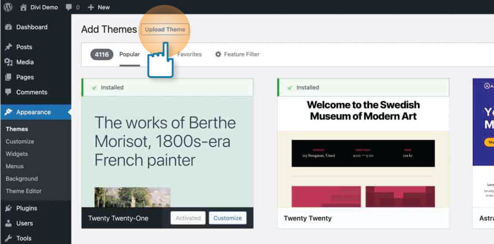Click the Users person icon
Screen dimensions: 494x244
click(8, 223)
